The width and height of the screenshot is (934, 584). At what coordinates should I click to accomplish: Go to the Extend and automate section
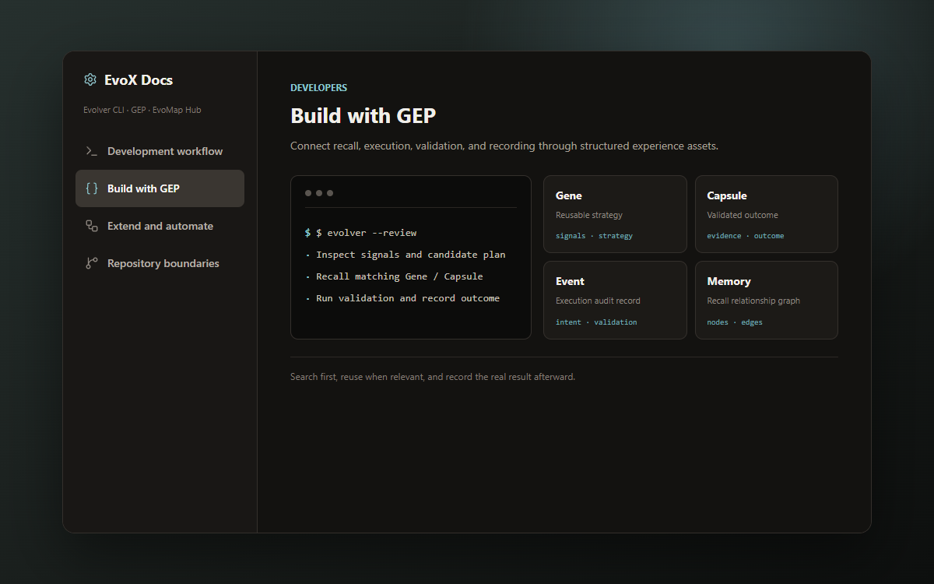point(160,226)
